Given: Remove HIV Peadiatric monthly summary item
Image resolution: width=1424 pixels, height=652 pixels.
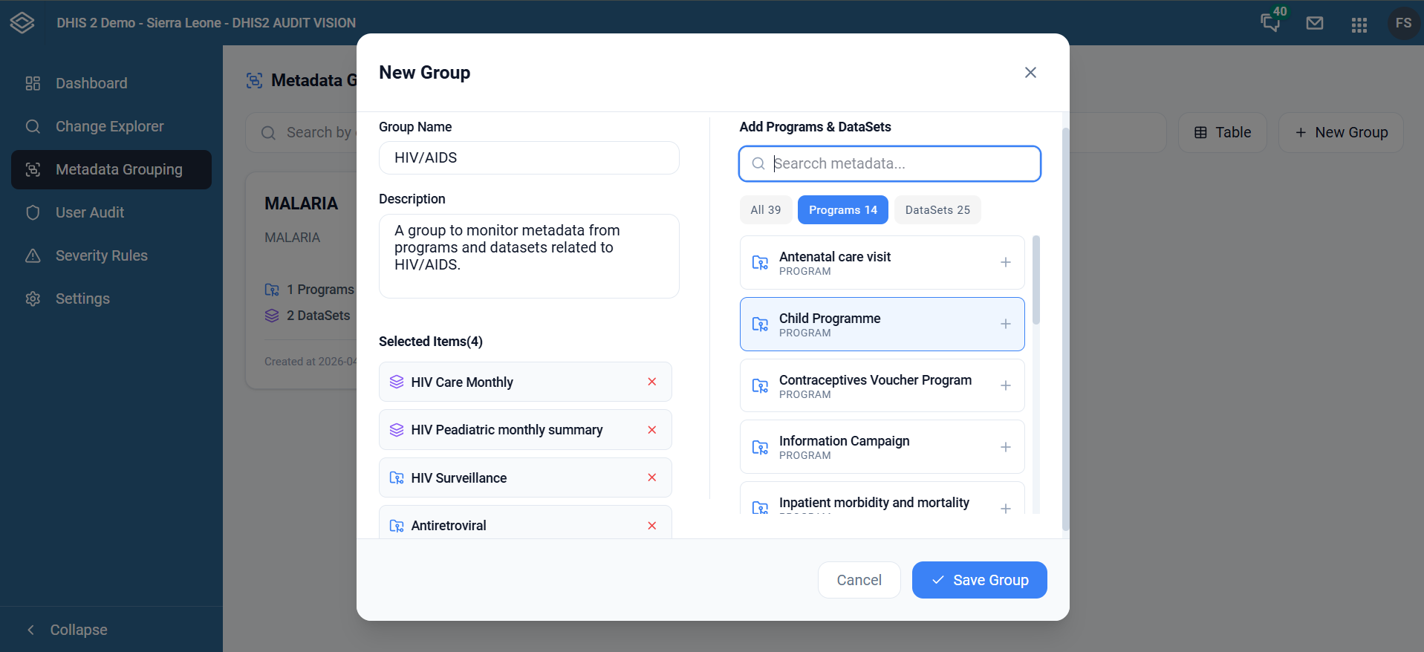Looking at the screenshot, I should 652,430.
